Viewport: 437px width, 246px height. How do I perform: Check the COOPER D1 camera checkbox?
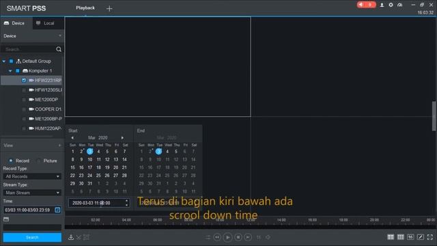tap(24, 109)
